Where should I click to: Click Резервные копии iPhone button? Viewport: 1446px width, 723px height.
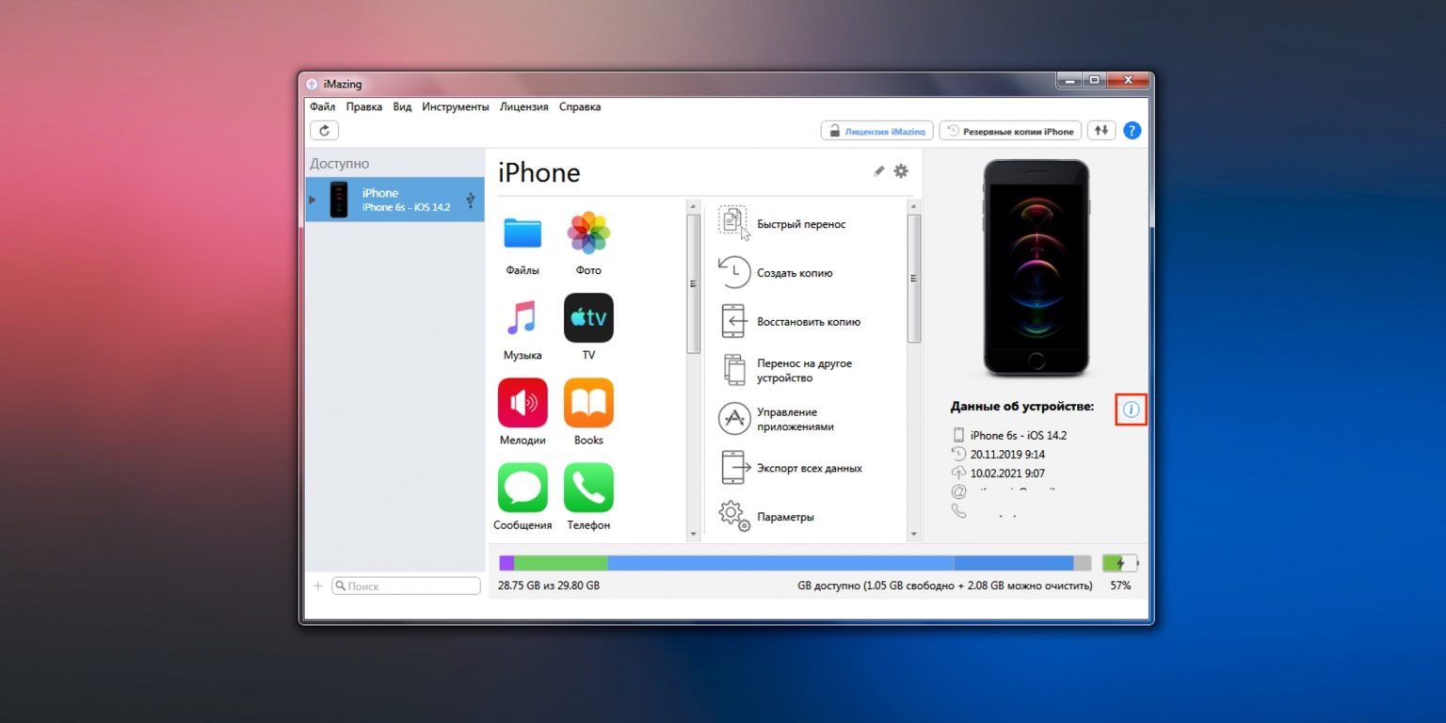coord(1010,131)
